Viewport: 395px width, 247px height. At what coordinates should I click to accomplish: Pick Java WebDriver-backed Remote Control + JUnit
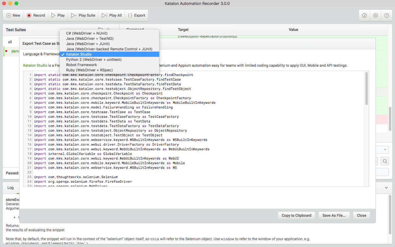[109, 49]
